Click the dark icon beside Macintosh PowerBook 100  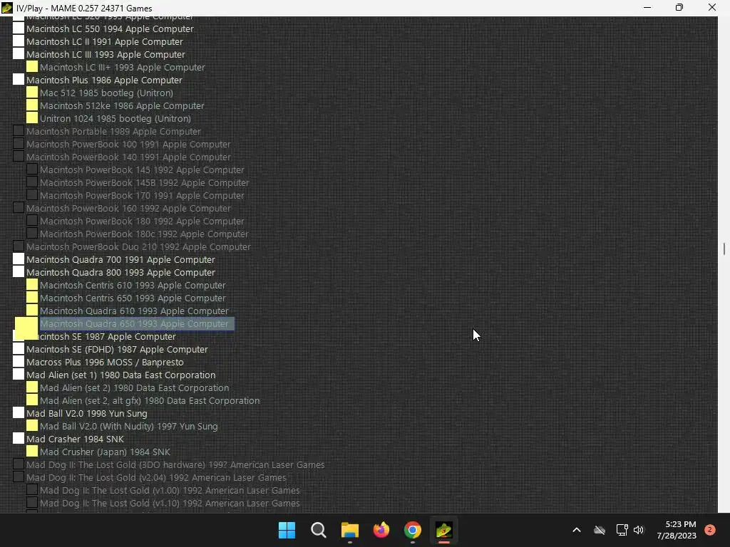[18, 144]
